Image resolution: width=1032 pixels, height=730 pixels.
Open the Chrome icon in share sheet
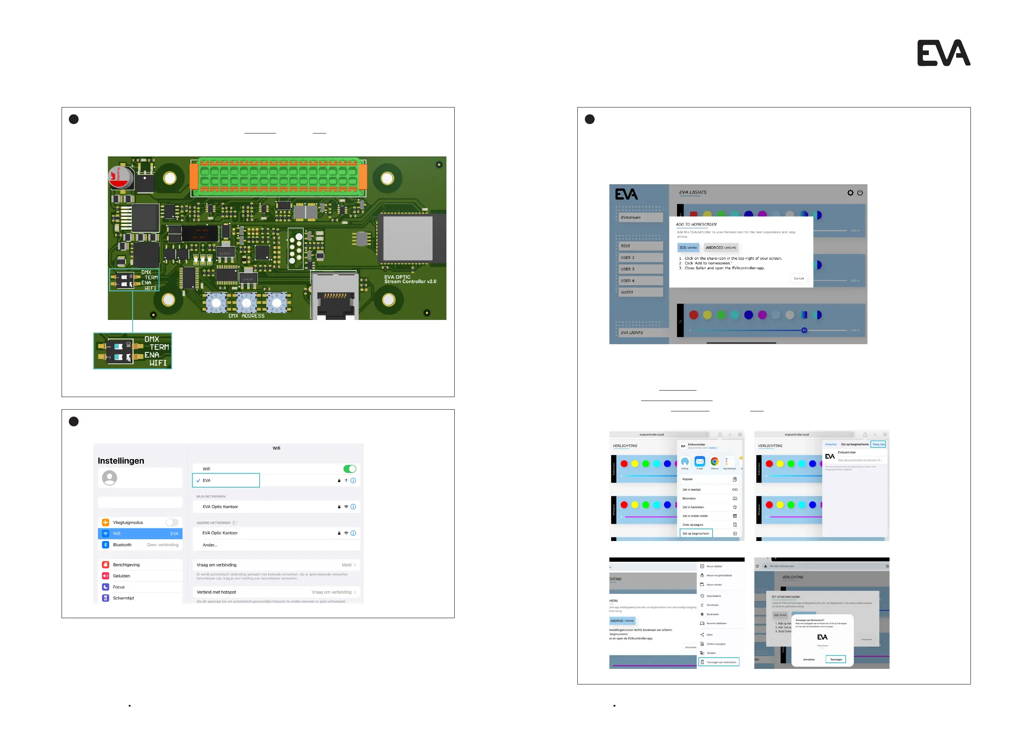coord(714,462)
